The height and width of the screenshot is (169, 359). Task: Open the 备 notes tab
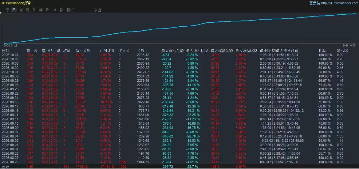[61, 10]
